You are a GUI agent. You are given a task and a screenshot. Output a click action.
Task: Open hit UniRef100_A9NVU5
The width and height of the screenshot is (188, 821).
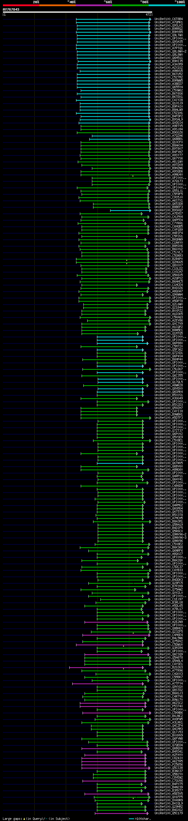pos(169,71)
